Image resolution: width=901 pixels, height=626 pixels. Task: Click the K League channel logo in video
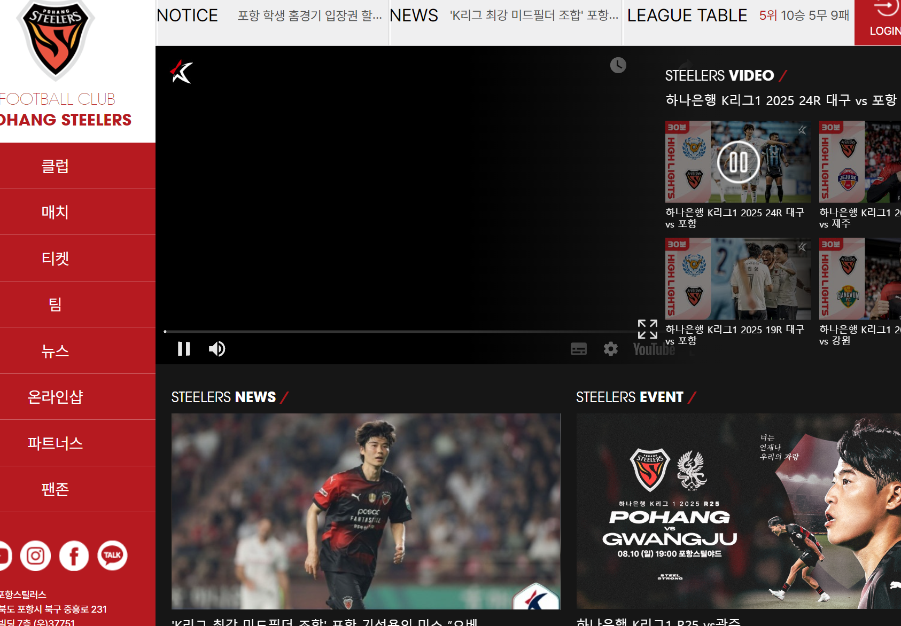tap(182, 72)
